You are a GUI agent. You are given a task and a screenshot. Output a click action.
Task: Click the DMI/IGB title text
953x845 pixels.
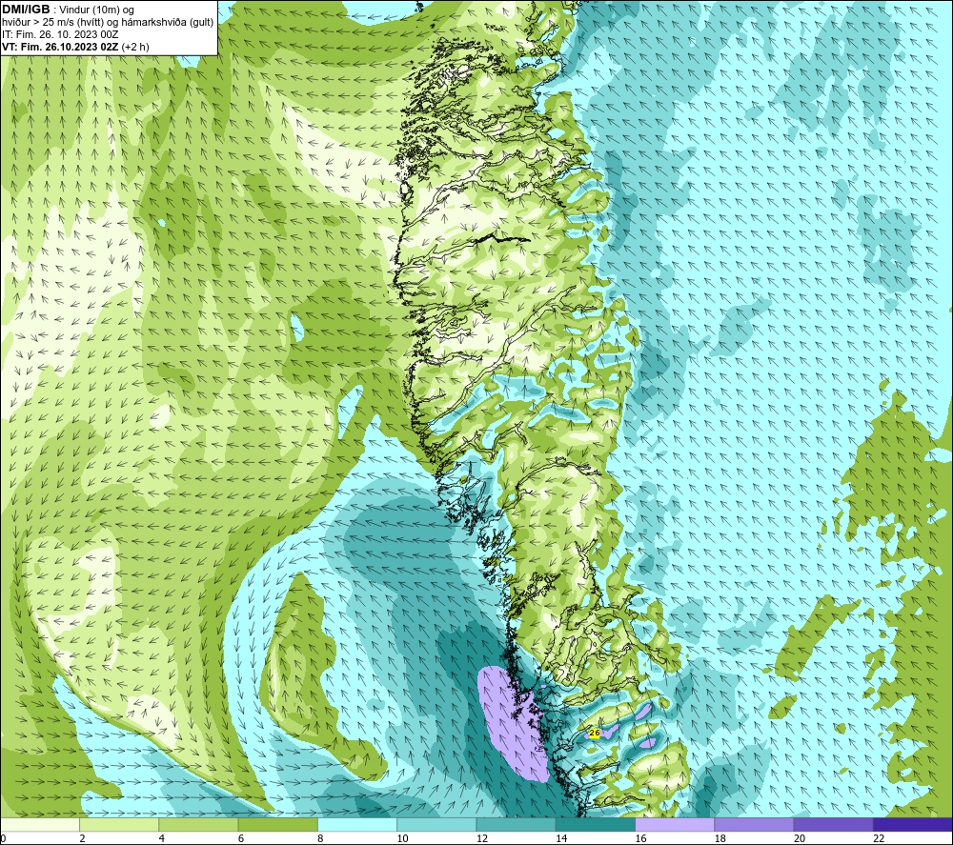point(26,10)
